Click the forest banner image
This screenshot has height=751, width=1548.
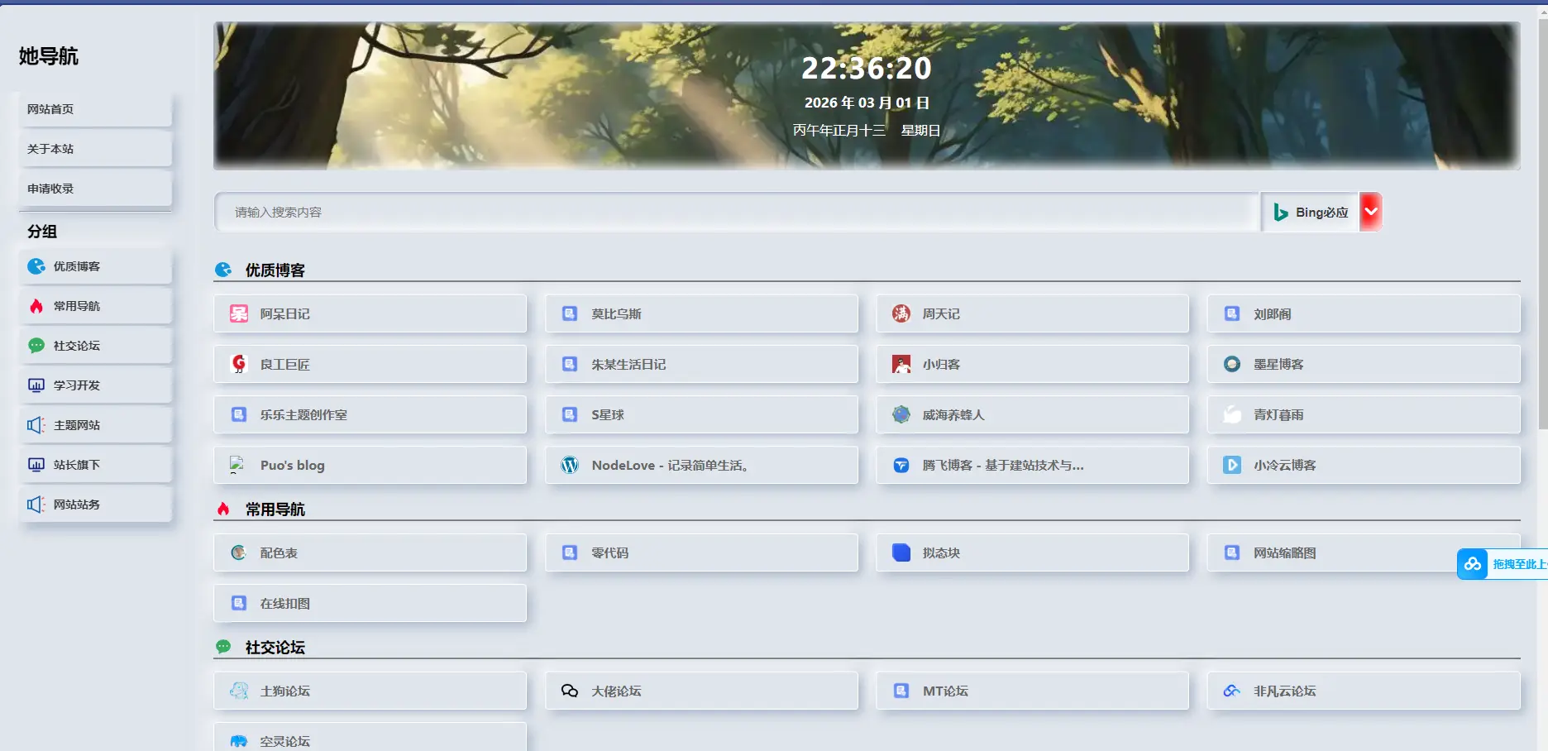point(867,96)
